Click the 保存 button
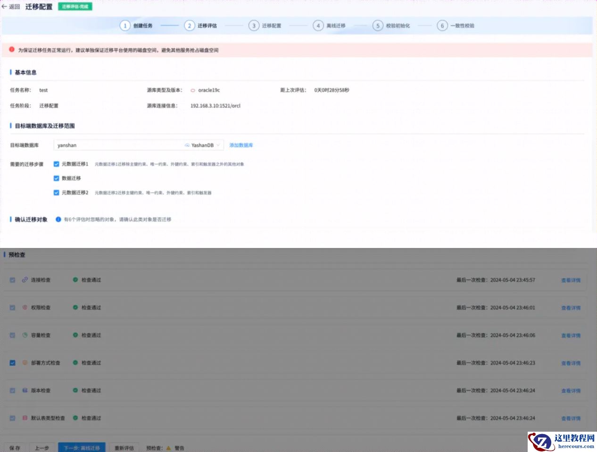The height and width of the screenshot is (452, 597). pos(15,448)
